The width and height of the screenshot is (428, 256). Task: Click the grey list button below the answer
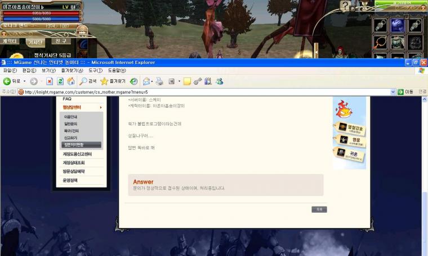[x=319, y=209]
